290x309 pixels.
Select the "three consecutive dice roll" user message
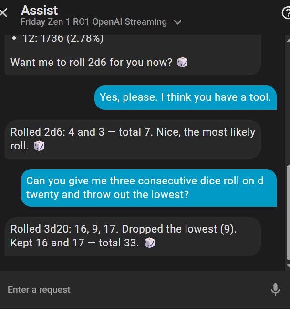(x=148, y=188)
